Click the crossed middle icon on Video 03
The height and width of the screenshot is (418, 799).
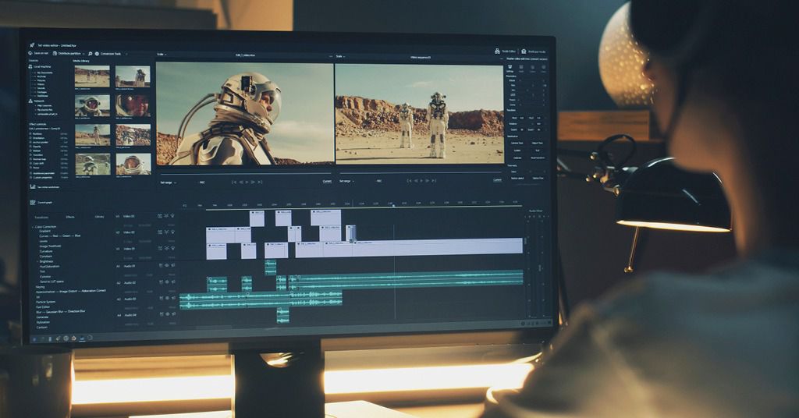(x=166, y=216)
